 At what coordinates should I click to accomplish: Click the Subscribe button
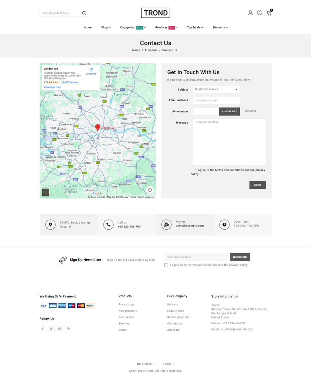[x=240, y=257]
